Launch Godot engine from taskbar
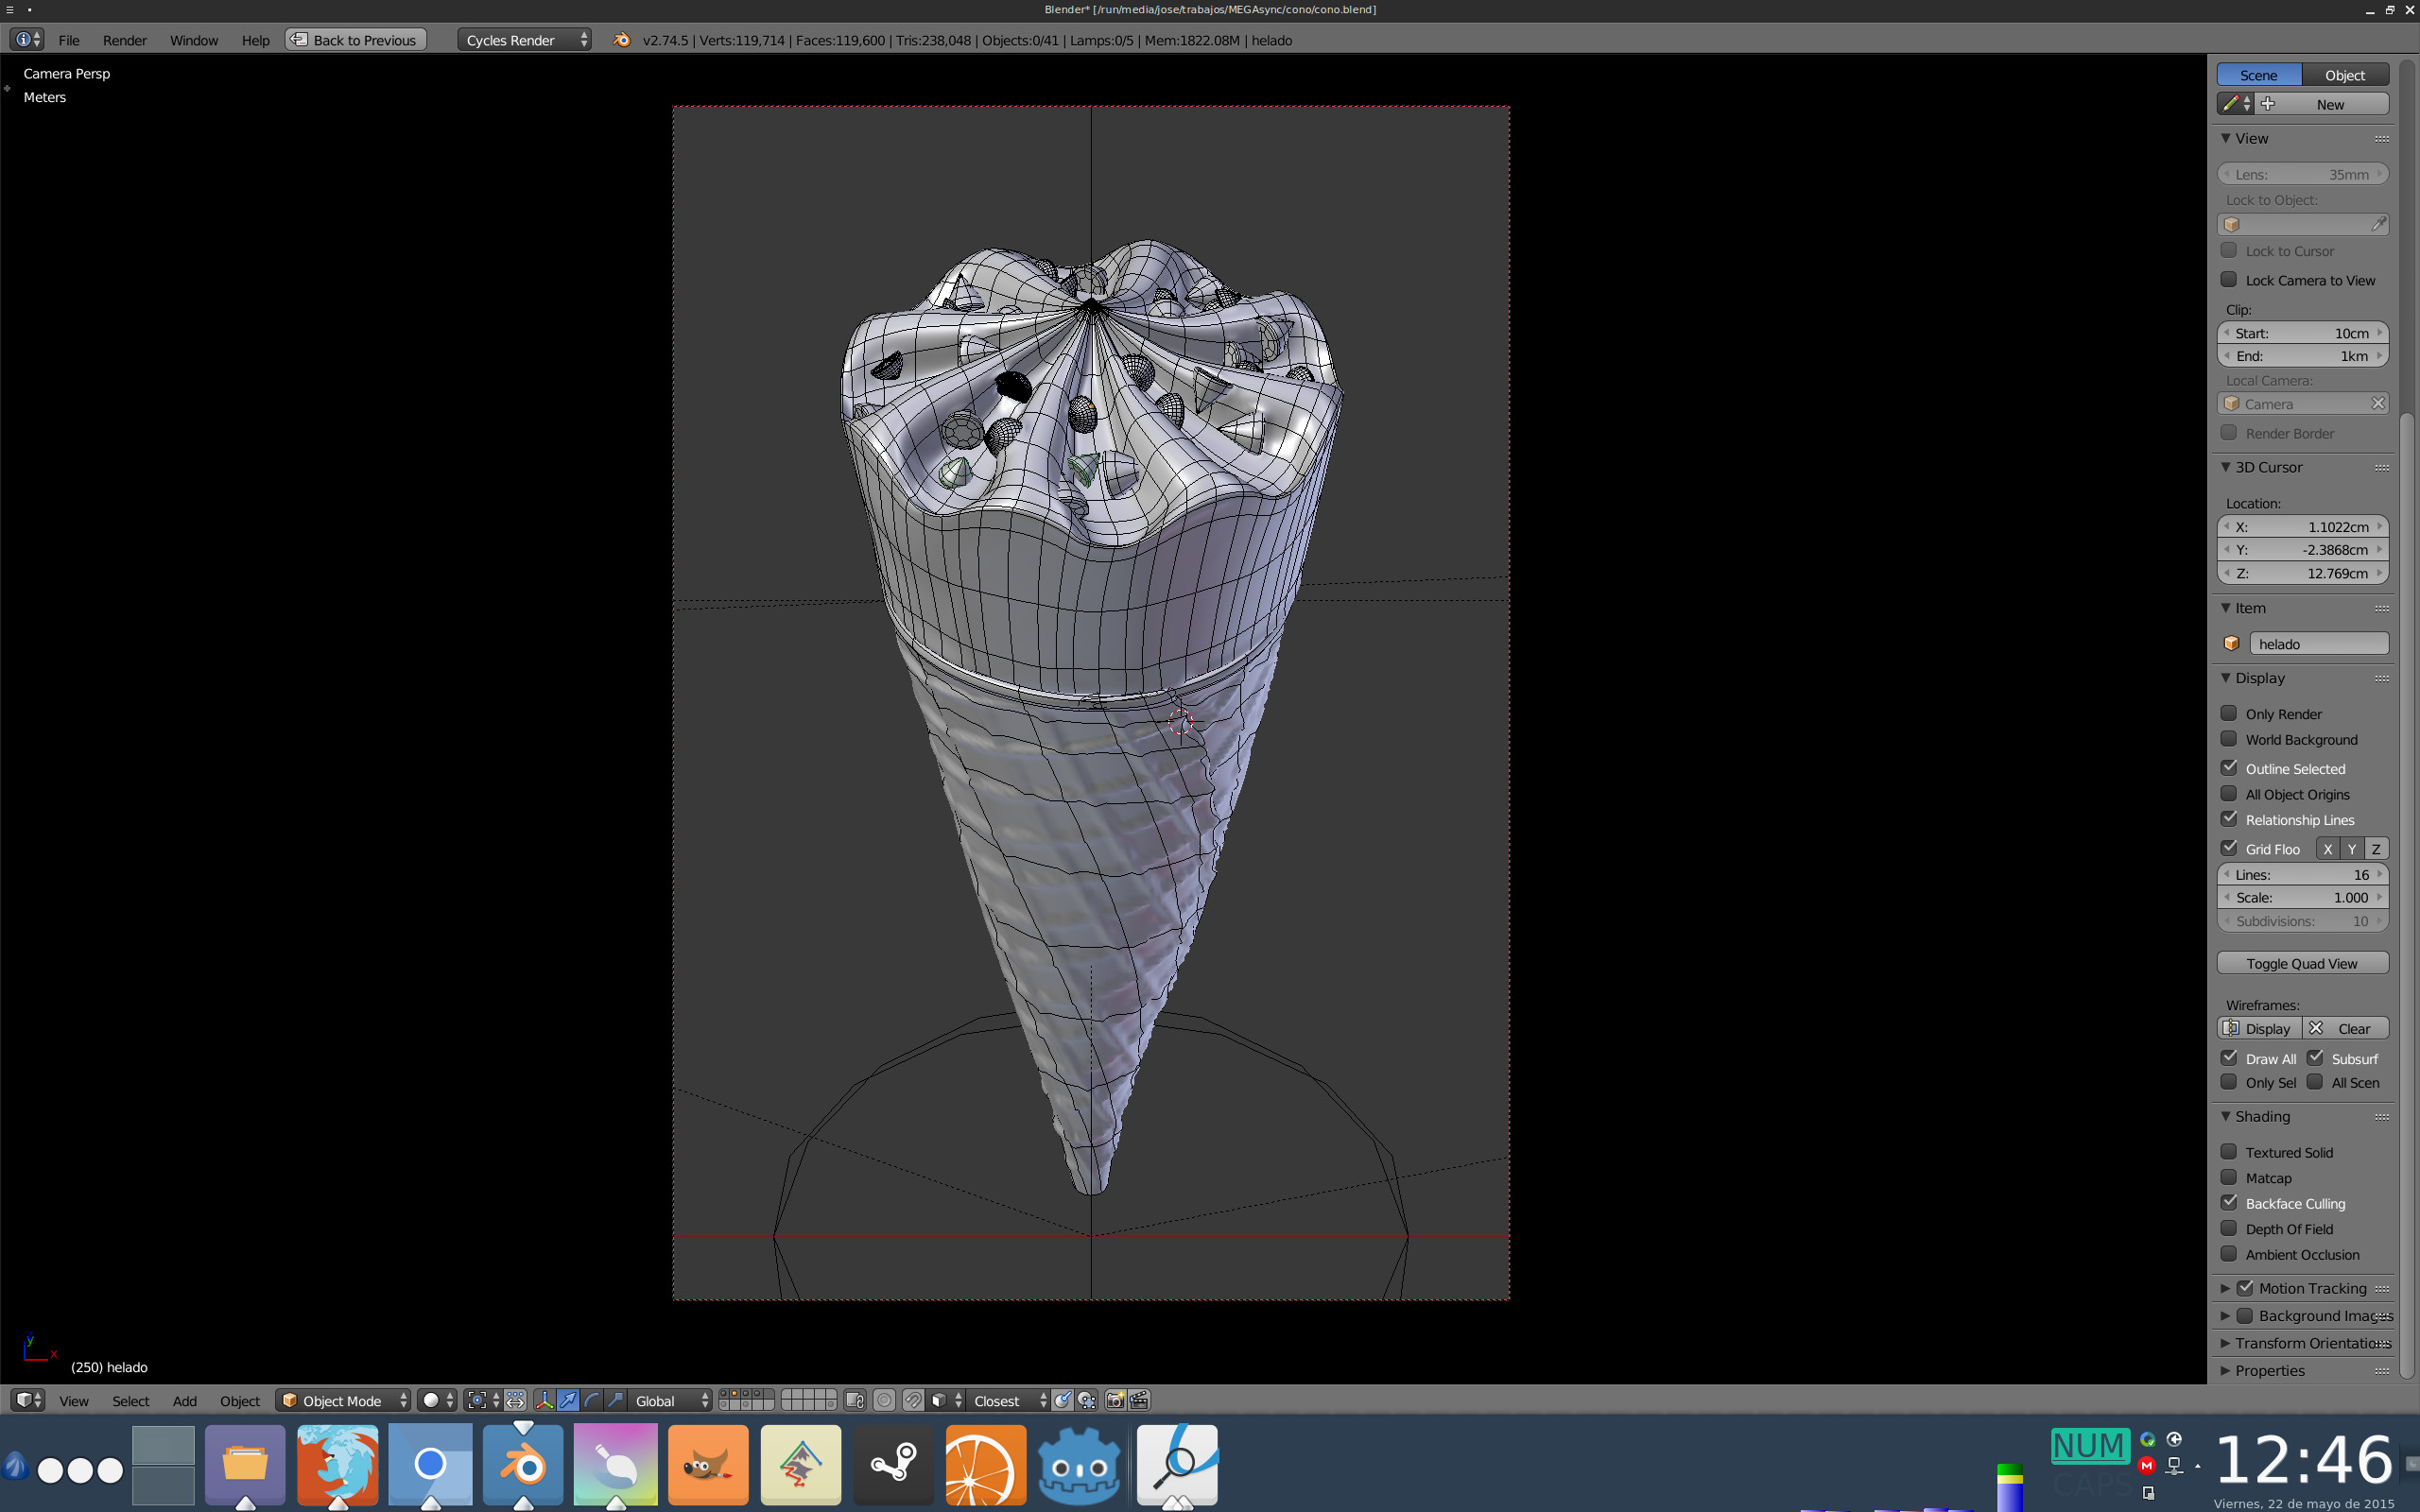 click(1078, 1465)
